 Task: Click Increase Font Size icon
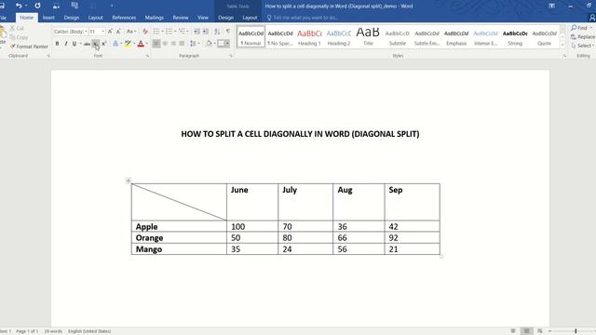110,32
